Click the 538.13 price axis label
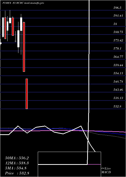Viewport: 126px width, 177px height. (x=118, y=98)
